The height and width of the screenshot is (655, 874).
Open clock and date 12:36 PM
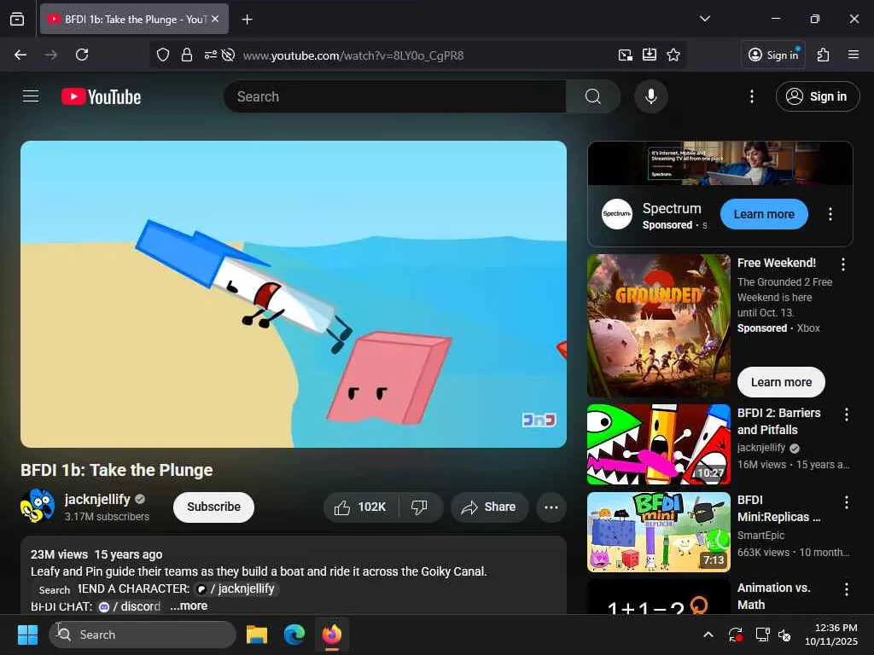831,635
